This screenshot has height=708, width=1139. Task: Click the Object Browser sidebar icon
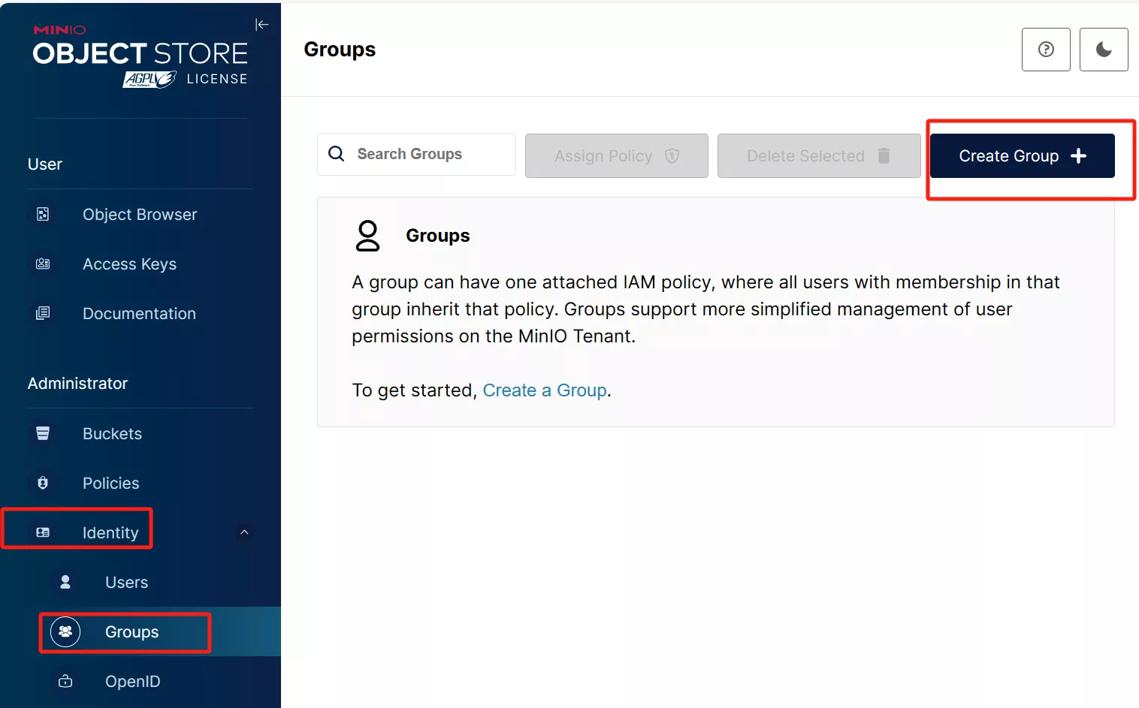[x=43, y=215]
